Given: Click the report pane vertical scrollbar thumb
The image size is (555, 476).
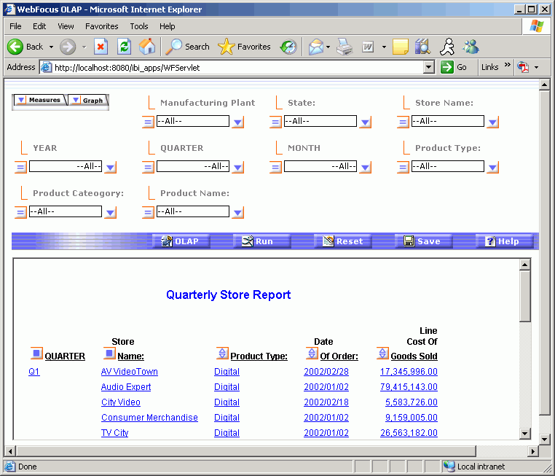Looking at the screenshot, I should tap(525, 297).
